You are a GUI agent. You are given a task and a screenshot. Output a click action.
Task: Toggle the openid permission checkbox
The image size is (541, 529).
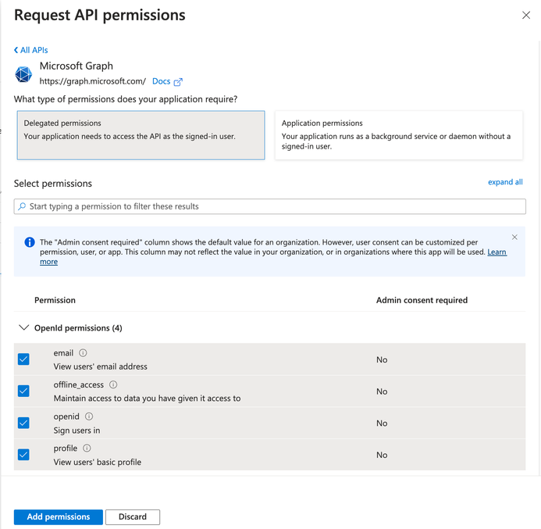tap(23, 423)
